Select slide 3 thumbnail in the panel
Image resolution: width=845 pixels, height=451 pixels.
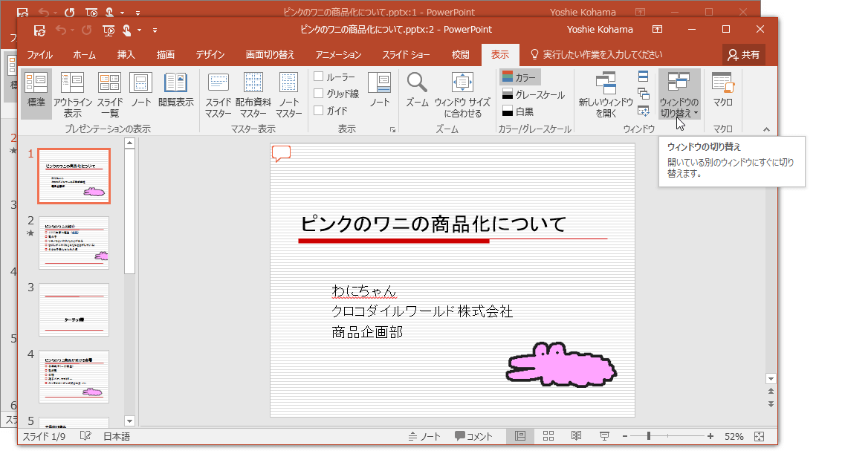click(x=74, y=308)
